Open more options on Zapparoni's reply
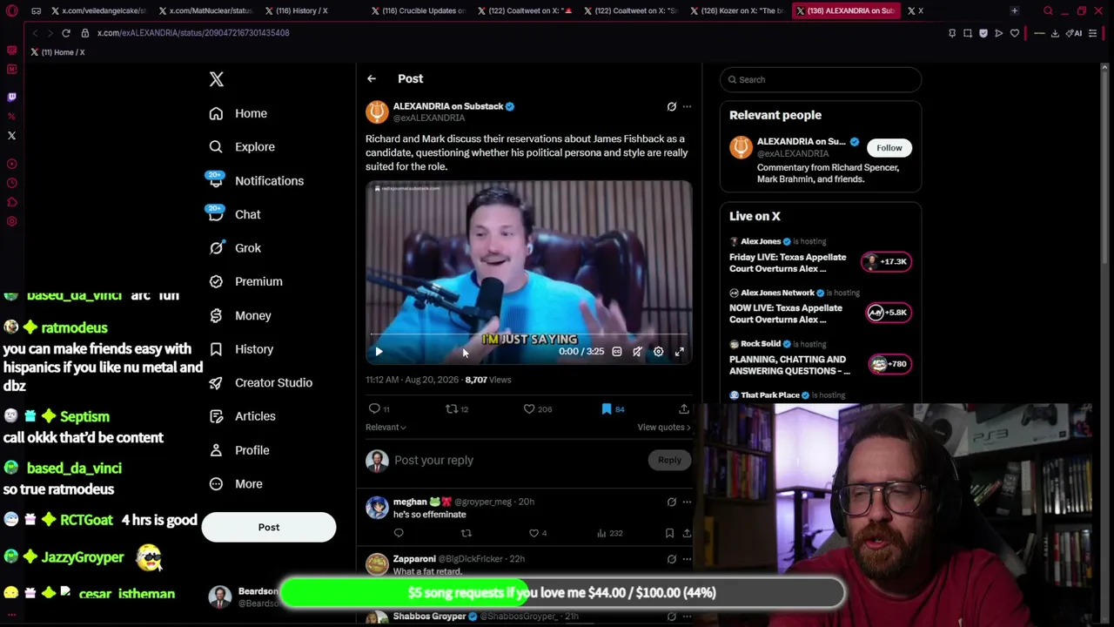 tap(687, 559)
